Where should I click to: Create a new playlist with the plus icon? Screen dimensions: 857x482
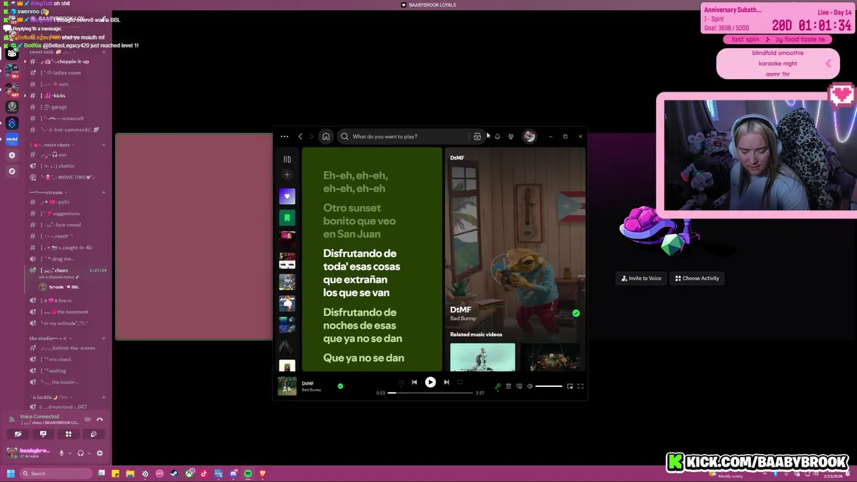(x=287, y=175)
